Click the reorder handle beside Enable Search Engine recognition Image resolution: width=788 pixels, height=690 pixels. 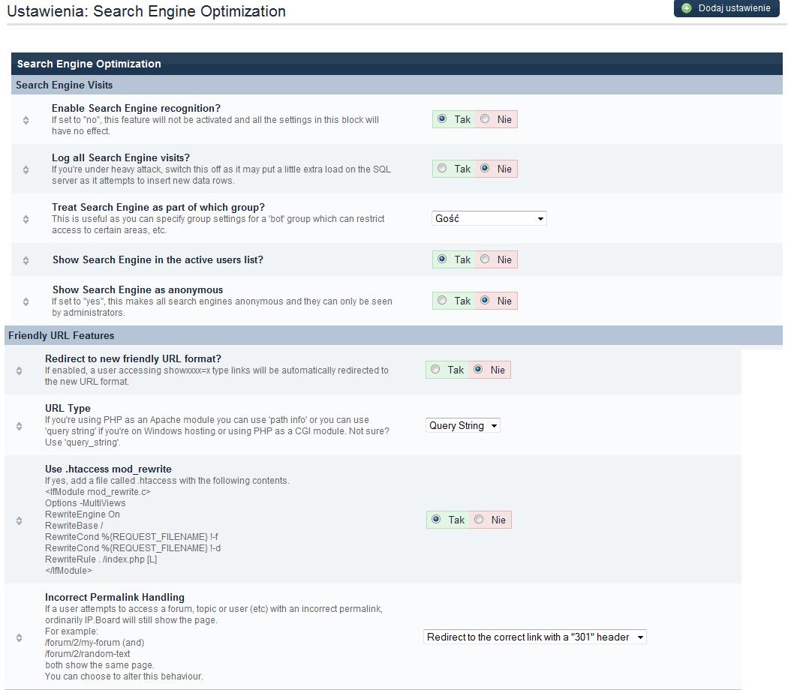[26, 120]
